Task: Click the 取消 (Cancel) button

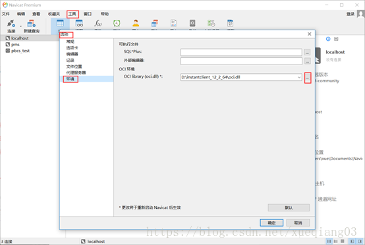Action: coord(298,223)
